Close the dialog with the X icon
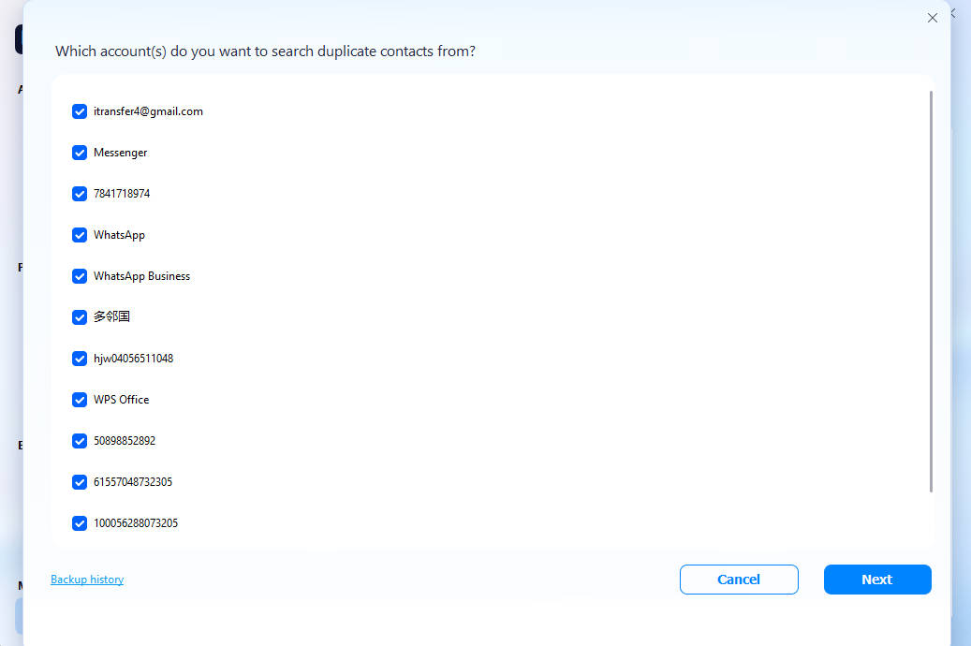The width and height of the screenshot is (971, 646). (x=933, y=18)
